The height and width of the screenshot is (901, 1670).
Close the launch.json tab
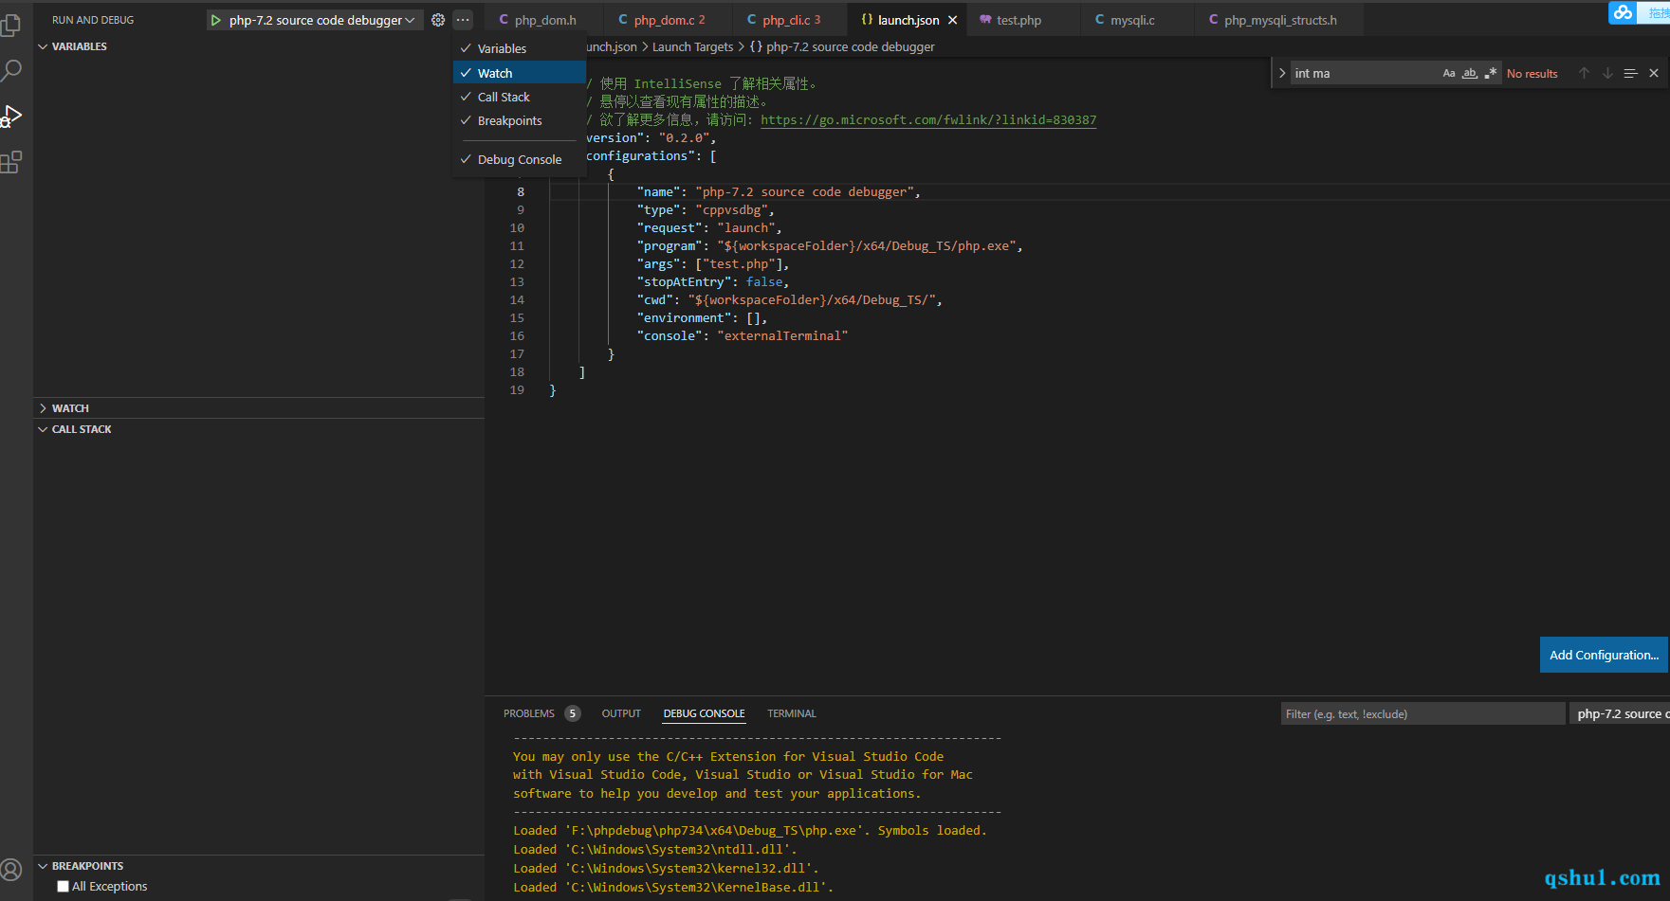pos(952,20)
